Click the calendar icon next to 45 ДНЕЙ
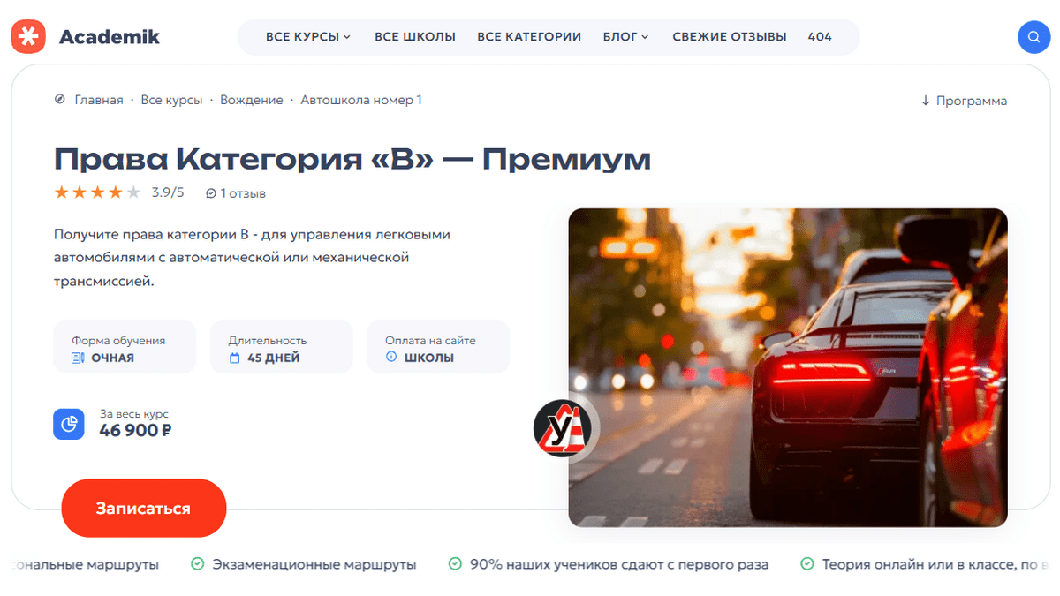The height and width of the screenshot is (596, 1060). [x=234, y=358]
